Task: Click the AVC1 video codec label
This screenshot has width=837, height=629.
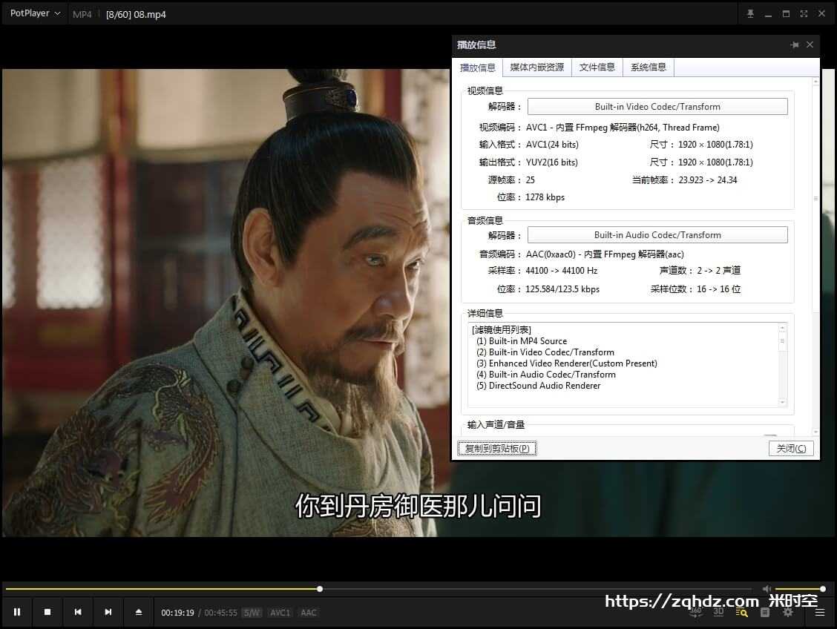Action: point(280,613)
